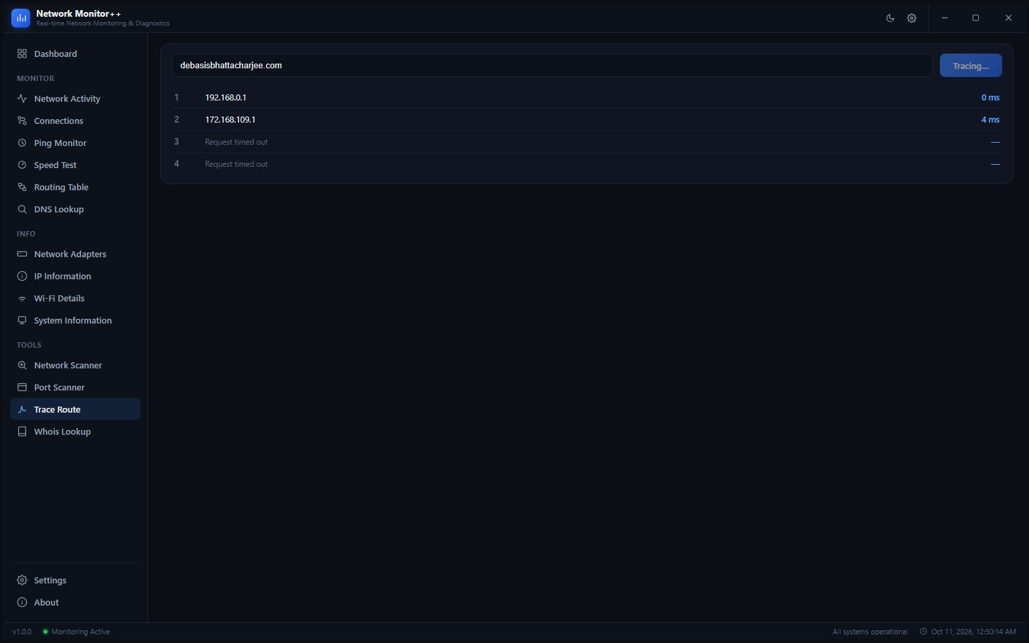Viewport: 1029px width, 643px height.
Task: Click hop 4 Request timed out
Action: (236, 164)
